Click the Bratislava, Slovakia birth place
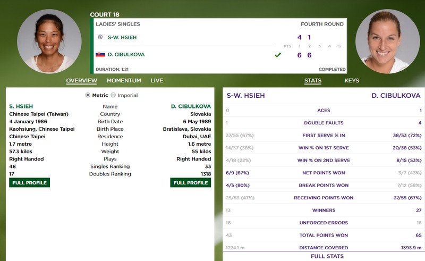Image resolution: width=425 pixels, height=261 pixels. 187,129
